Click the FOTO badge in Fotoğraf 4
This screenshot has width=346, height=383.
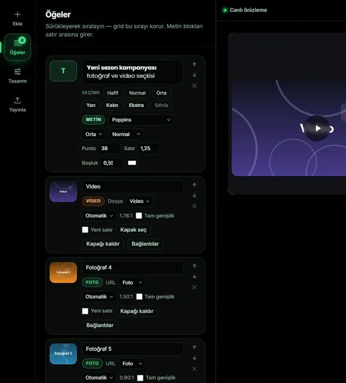coord(92,282)
